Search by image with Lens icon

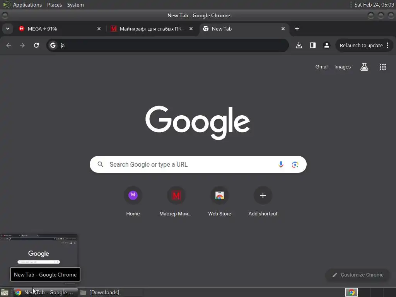pyautogui.click(x=295, y=165)
